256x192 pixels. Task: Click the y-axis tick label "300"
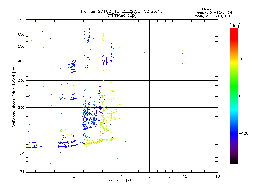pyautogui.click(x=21, y=80)
